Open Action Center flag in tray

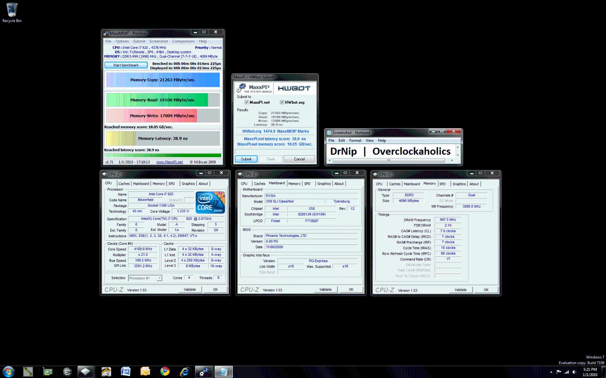click(559, 372)
